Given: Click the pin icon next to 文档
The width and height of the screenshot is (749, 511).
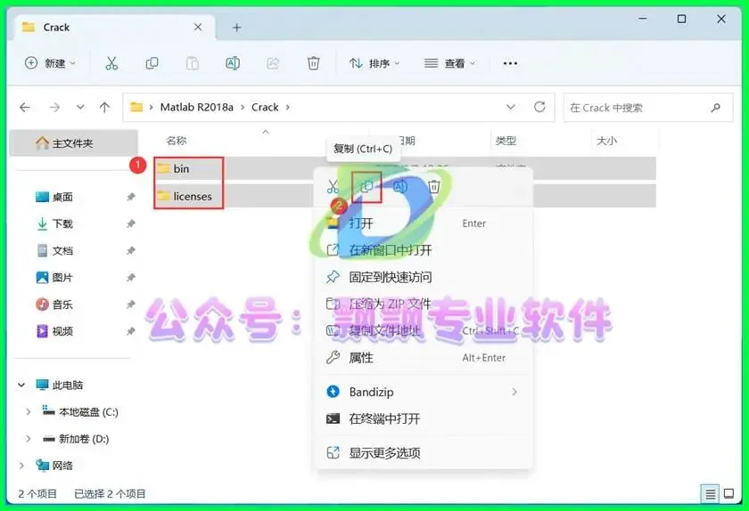Looking at the screenshot, I should (130, 250).
